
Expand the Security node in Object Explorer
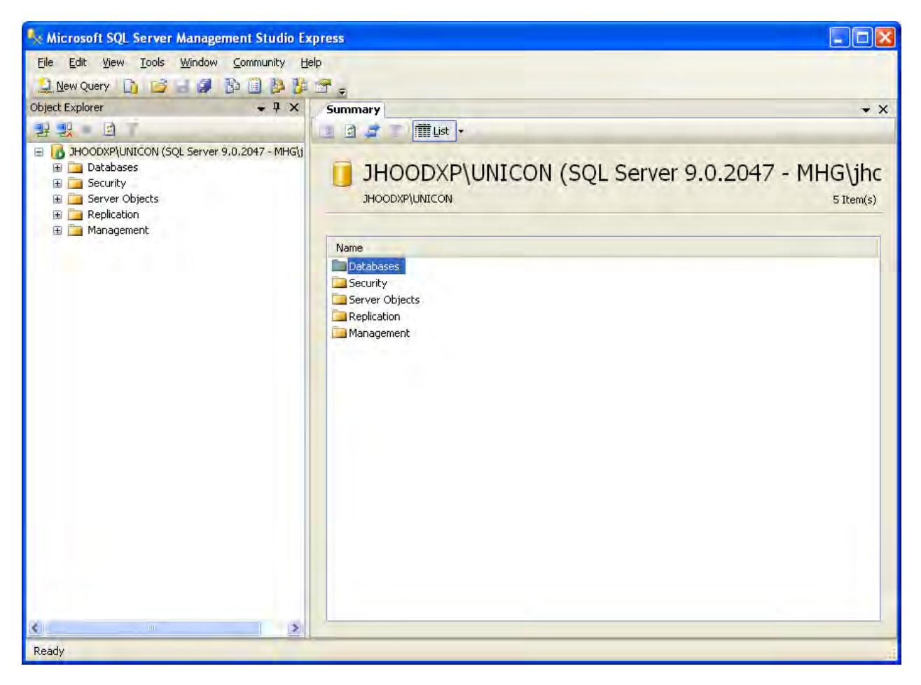click(58, 184)
